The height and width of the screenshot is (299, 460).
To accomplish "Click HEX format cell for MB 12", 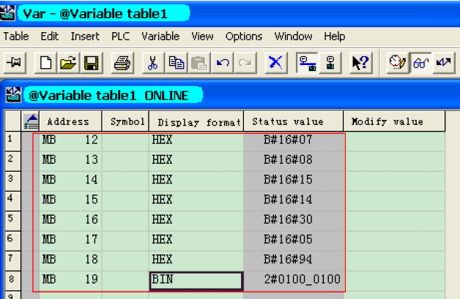I will click(196, 140).
